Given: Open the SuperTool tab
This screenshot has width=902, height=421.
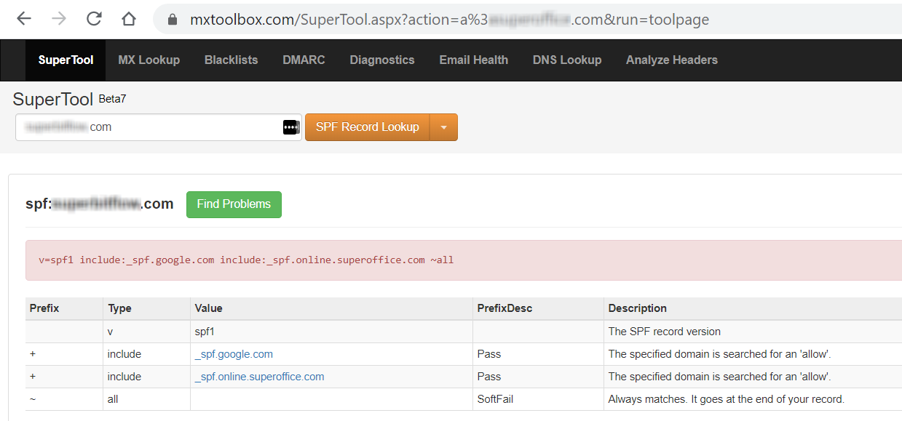Looking at the screenshot, I should [66, 60].
